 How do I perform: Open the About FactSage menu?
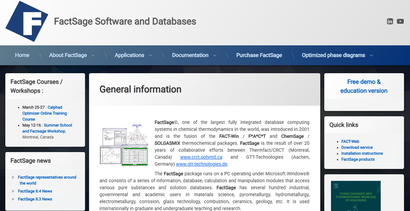tap(68, 55)
